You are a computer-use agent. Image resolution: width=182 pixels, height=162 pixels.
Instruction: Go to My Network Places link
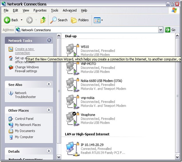pyautogui.click(x=28, y=125)
